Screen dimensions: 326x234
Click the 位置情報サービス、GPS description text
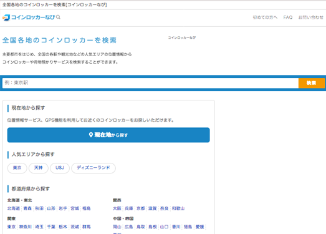[x=90, y=120]
